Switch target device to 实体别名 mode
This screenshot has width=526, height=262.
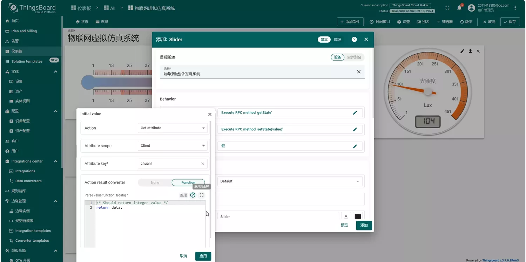(355, 57)
